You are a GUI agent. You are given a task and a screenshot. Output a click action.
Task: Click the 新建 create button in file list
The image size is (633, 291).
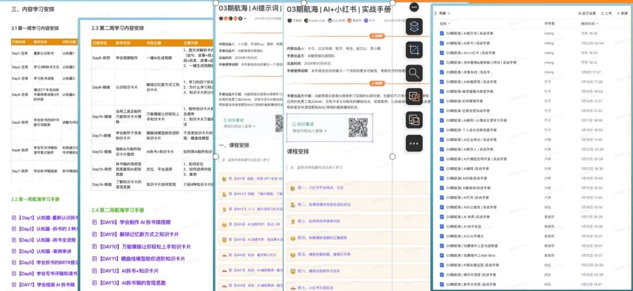[622, 13]
